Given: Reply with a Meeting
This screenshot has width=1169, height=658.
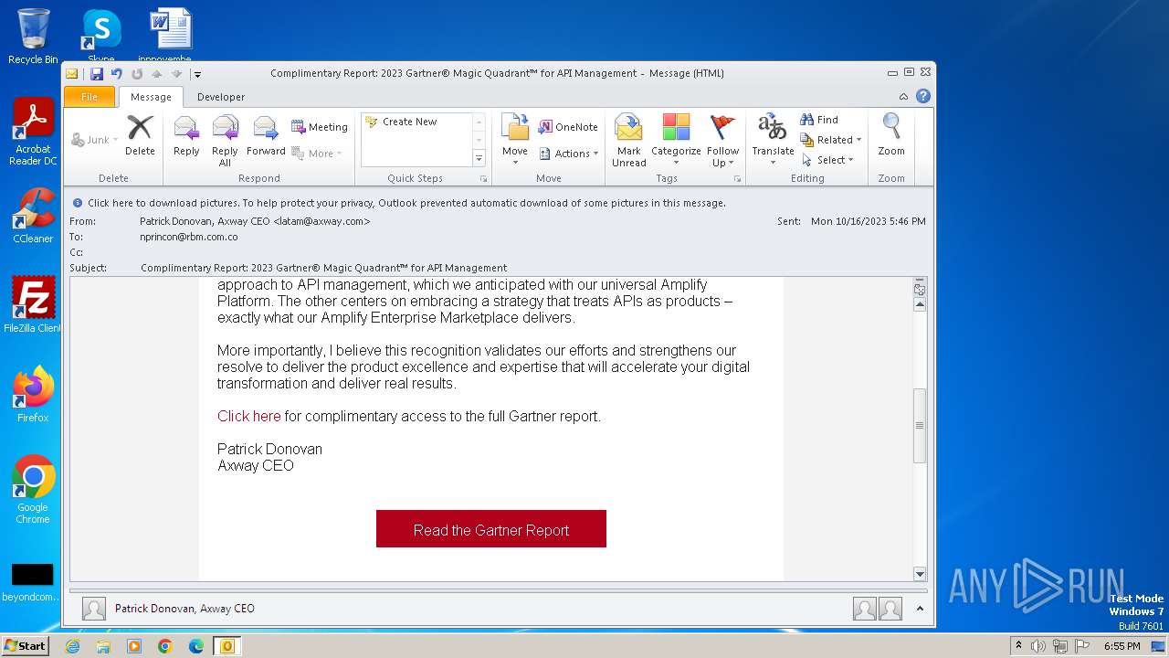Looking at the screenshot, I should 319,127.
